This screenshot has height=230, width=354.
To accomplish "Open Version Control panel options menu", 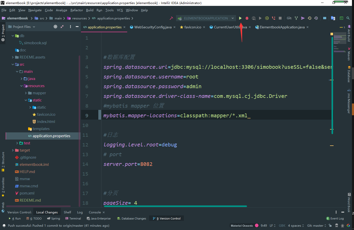I will (x=336, y=212).
